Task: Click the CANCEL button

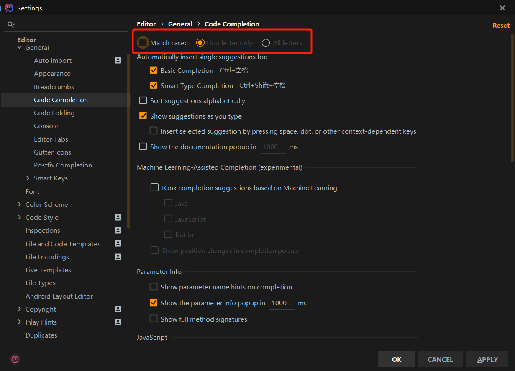Action: point(440,359)
